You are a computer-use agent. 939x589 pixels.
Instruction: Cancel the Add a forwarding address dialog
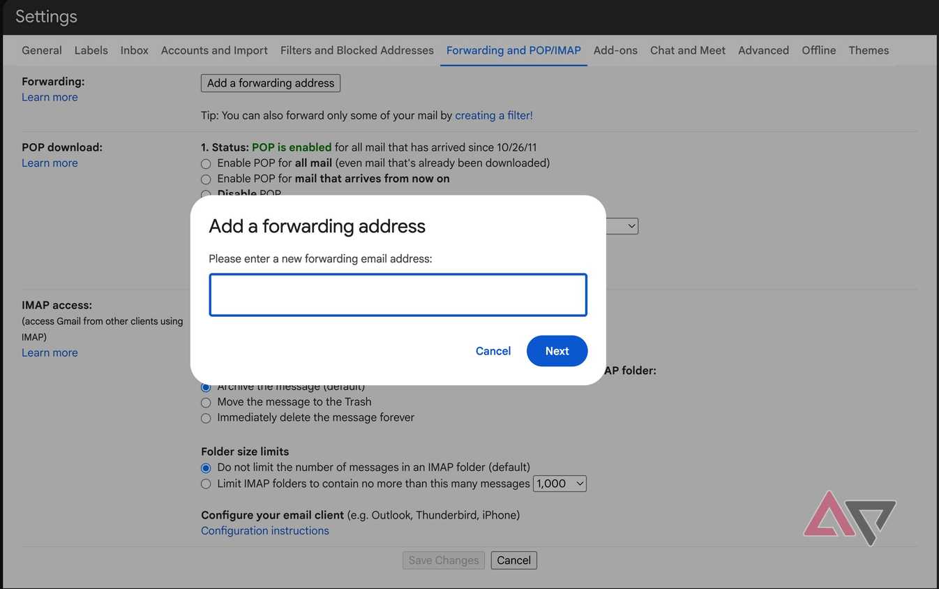coord(493,351)
